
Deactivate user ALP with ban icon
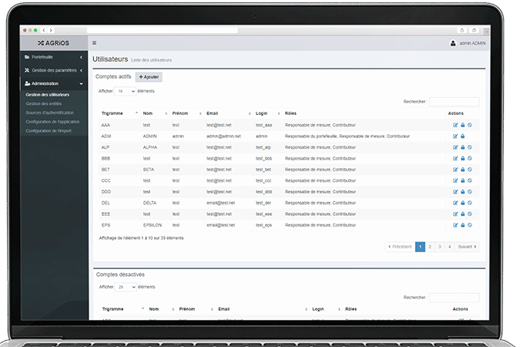pos(470,147)
